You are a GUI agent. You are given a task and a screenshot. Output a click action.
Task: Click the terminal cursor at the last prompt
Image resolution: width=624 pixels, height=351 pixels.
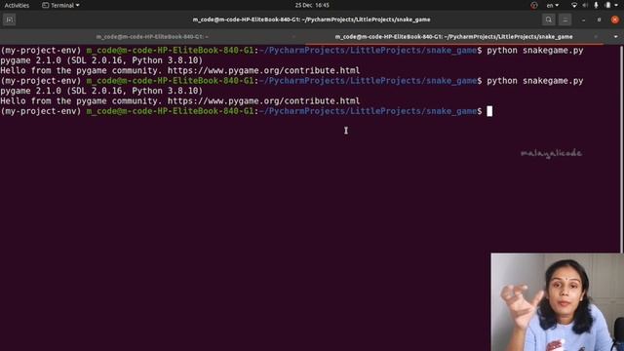pyautogui.click(x=489, y=111)
